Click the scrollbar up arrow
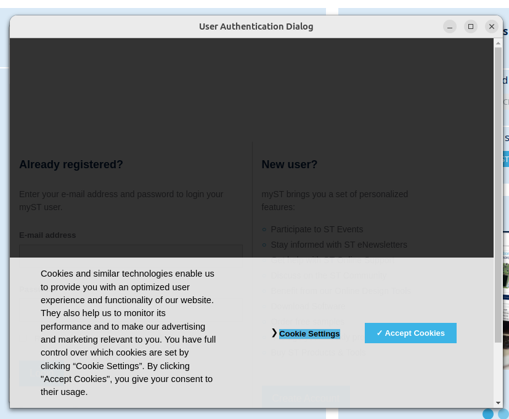 click(x=497, y=43)
